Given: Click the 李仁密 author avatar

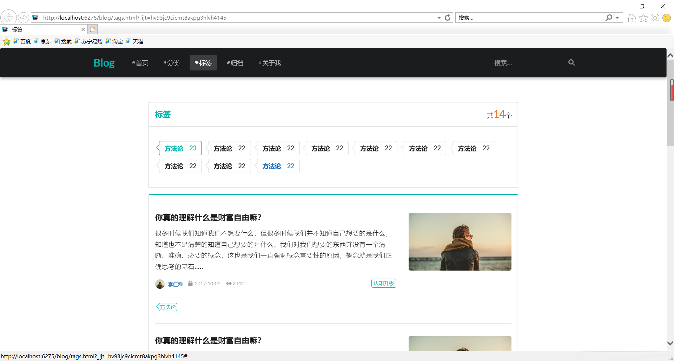Looking at the screenshot, I should tap(160, 284).
